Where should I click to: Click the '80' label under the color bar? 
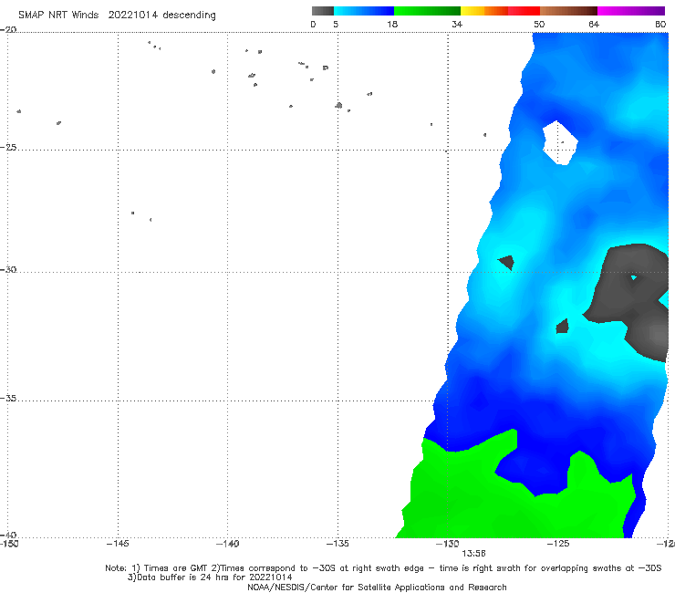pos(660,24)
